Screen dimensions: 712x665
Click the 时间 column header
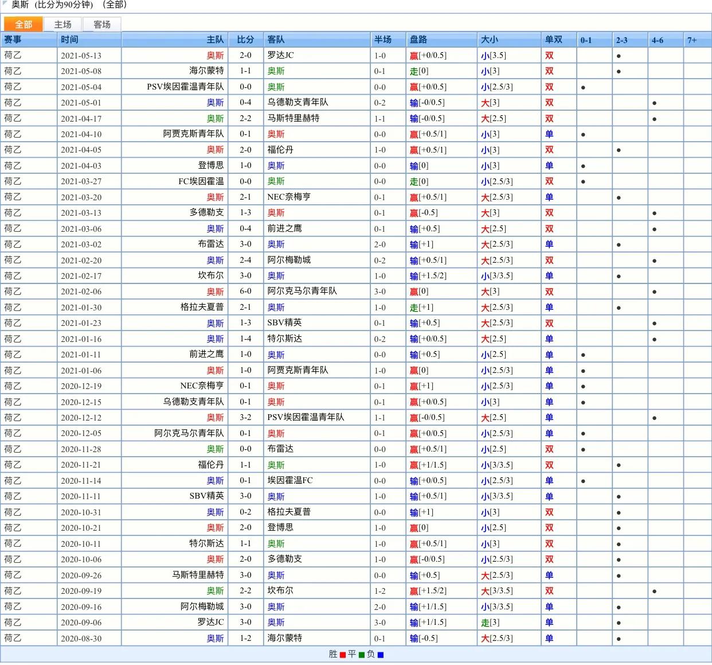(69, 40)
